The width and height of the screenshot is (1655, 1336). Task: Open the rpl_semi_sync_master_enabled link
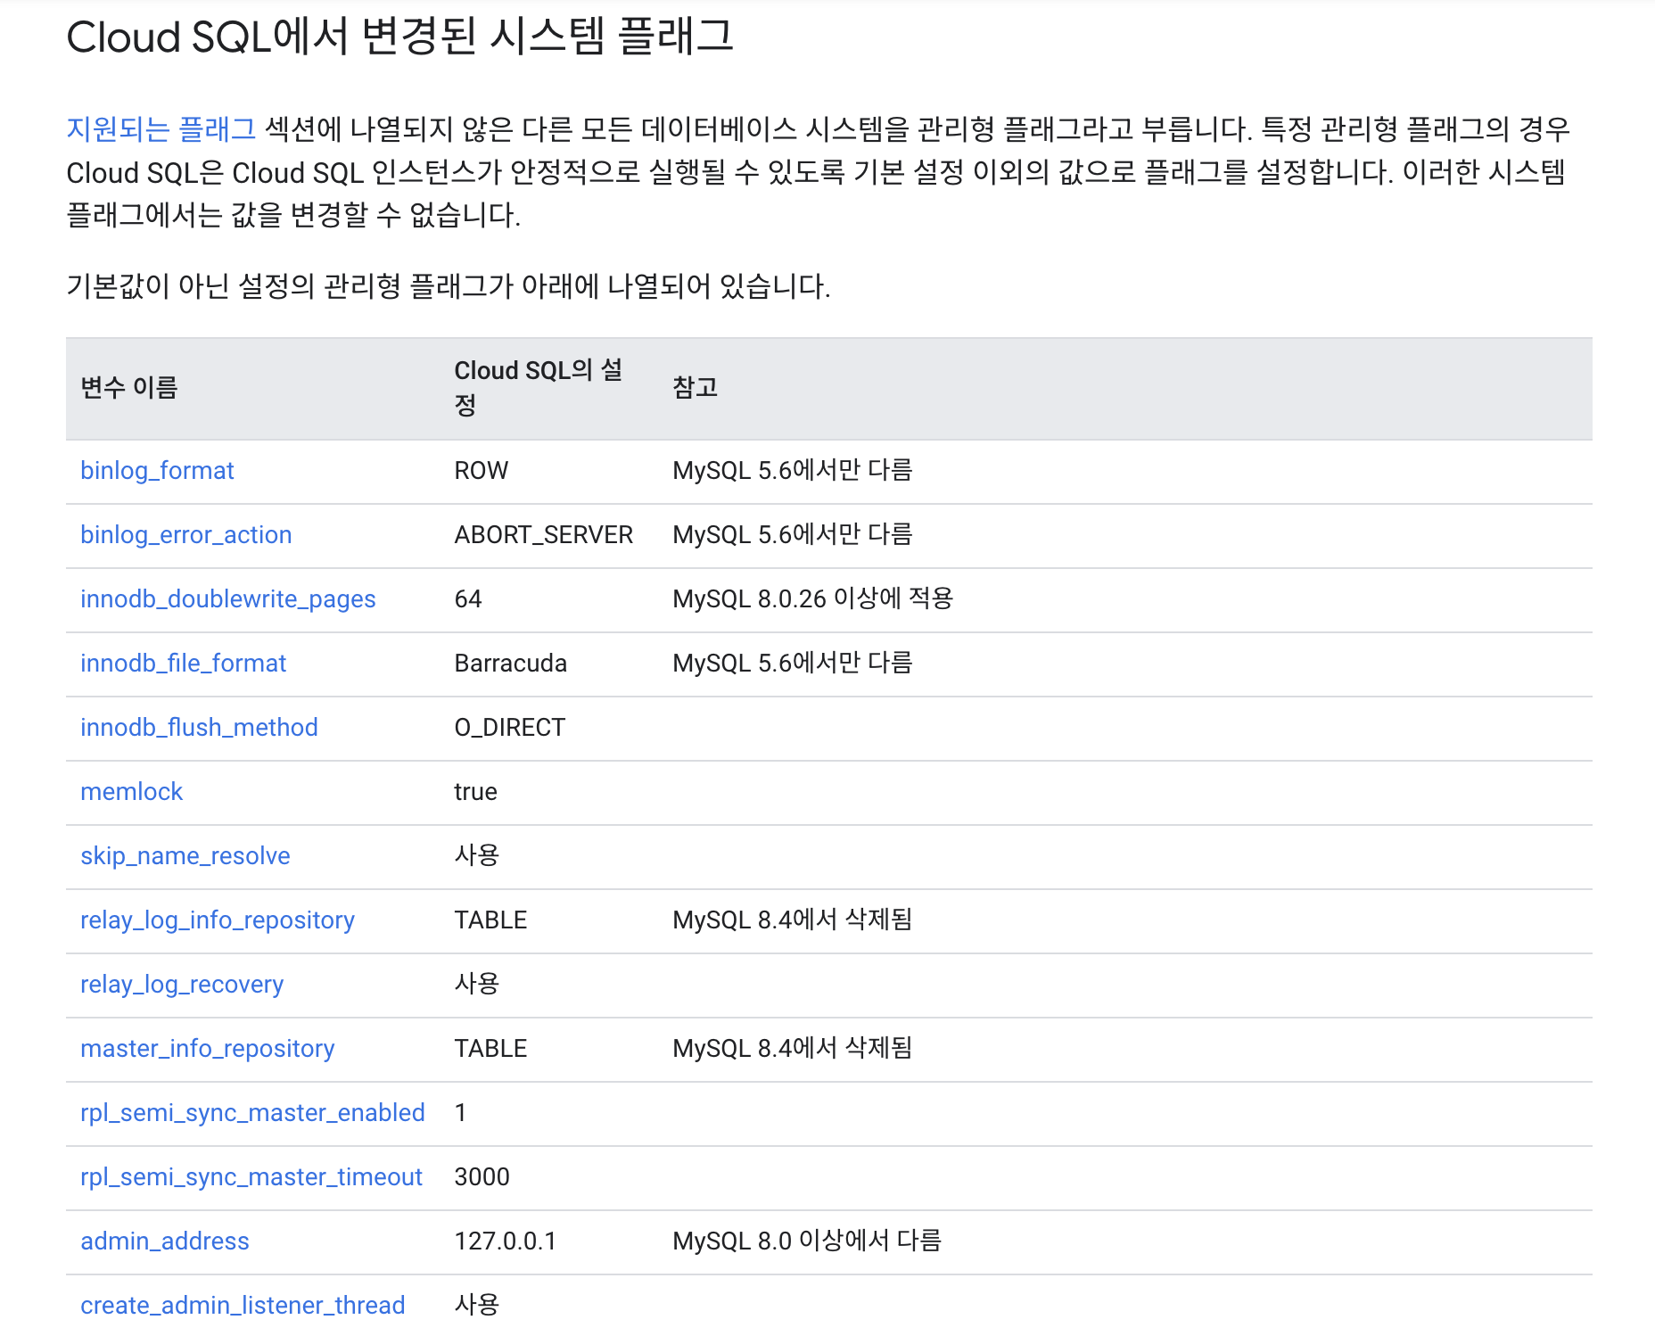[252, 1113]
